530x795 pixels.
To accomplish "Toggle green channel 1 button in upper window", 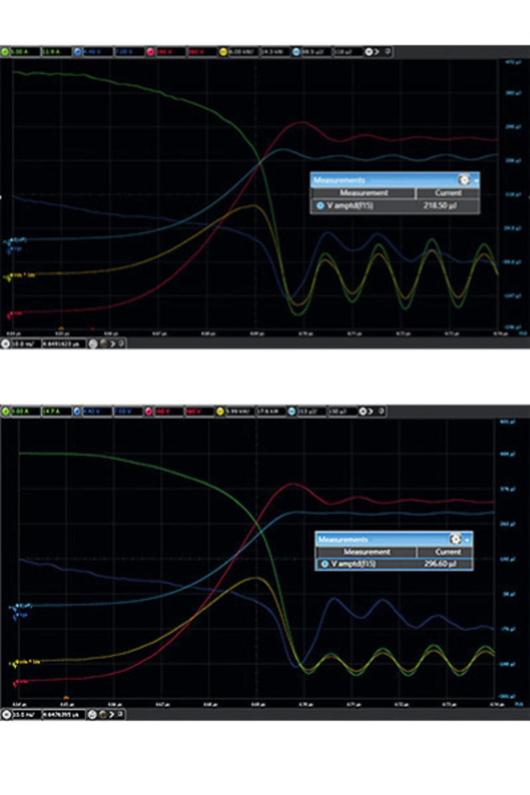I will click(x=5, y=52).
